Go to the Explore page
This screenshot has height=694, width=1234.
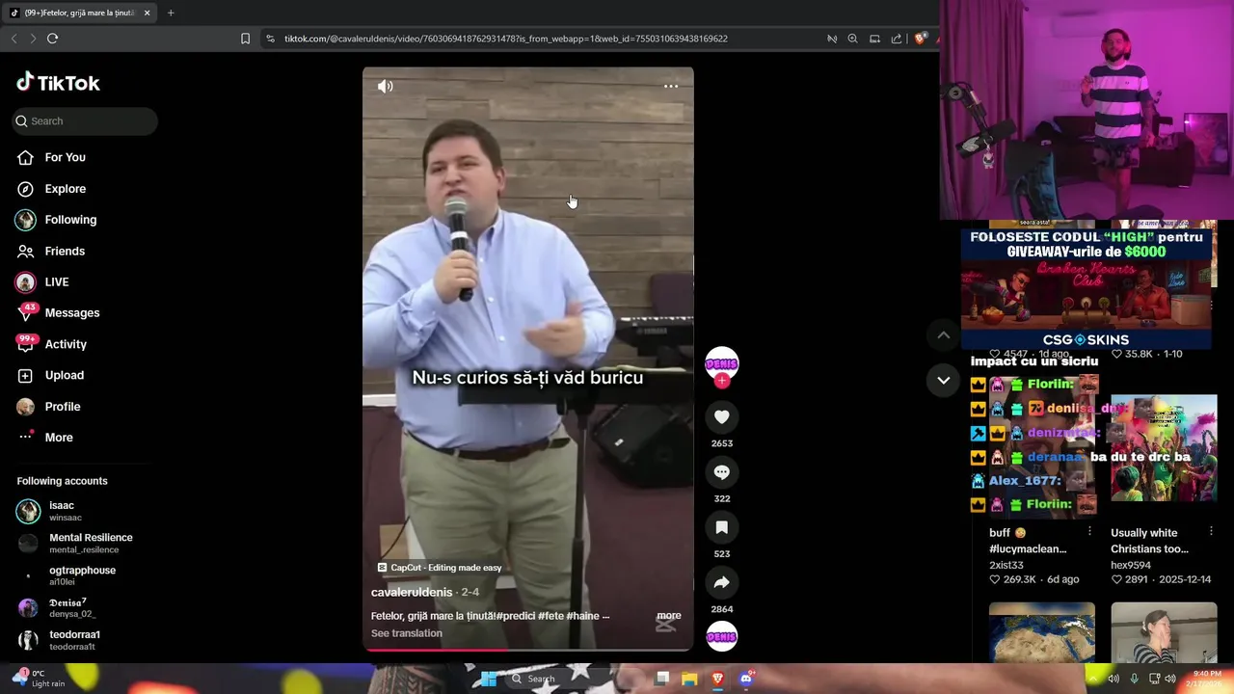pyautogui.click(x=52, y=189)
